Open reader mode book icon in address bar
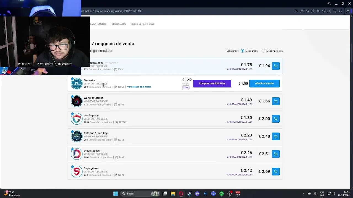The height and width of the screenshot is (198, 353). pos(296,11)
